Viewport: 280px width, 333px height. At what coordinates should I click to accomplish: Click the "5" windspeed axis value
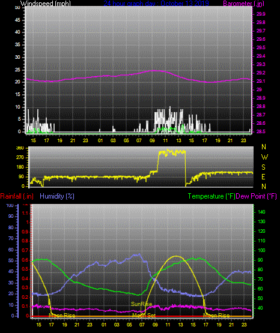(19, 119)
